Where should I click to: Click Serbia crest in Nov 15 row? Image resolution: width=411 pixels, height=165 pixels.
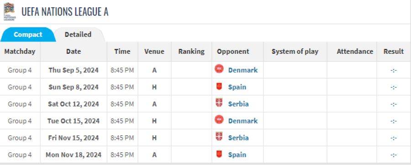(x=219, y=137)
